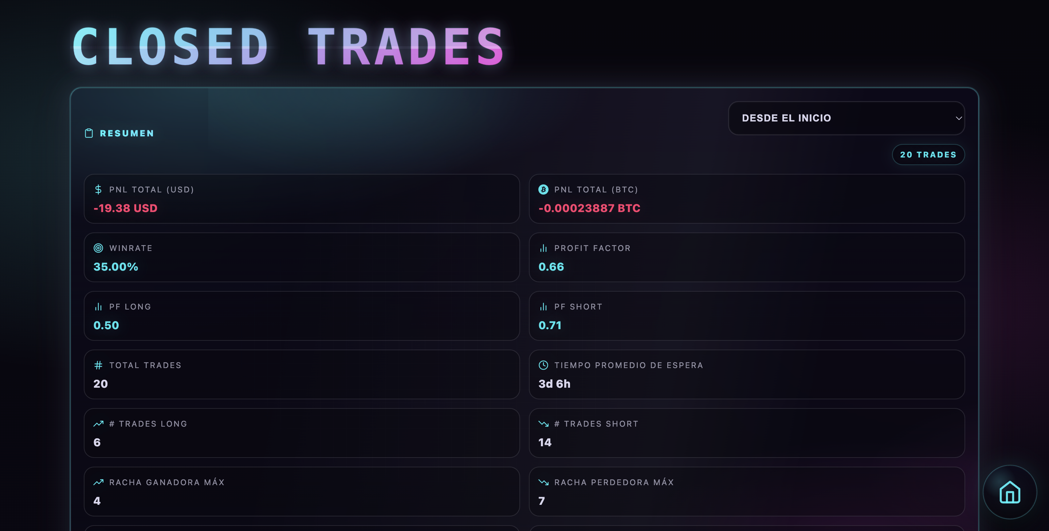Click the Winrate target icon

[x=98, y=248]
